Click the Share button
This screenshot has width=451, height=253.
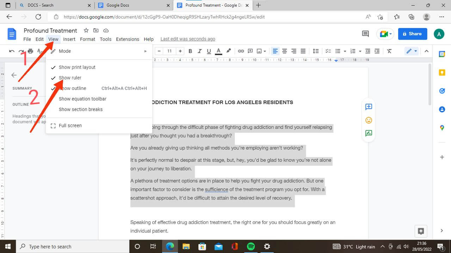tap(412, 34)
